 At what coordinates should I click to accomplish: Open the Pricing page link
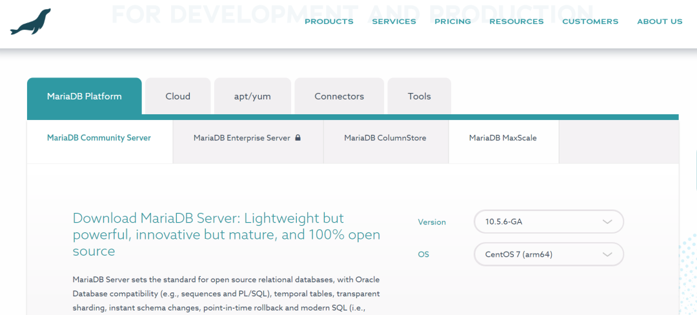click(x=452, y=21)
